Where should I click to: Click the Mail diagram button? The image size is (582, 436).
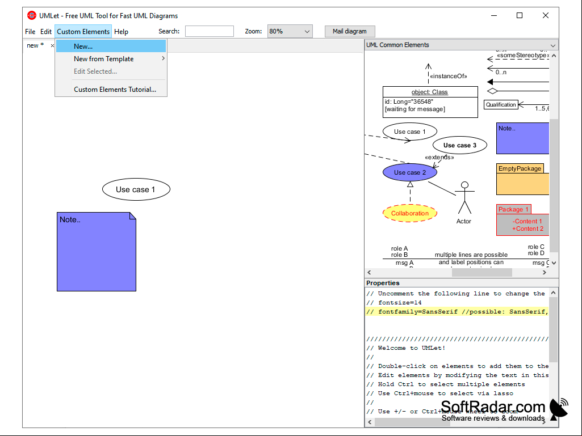coord(350,31)
